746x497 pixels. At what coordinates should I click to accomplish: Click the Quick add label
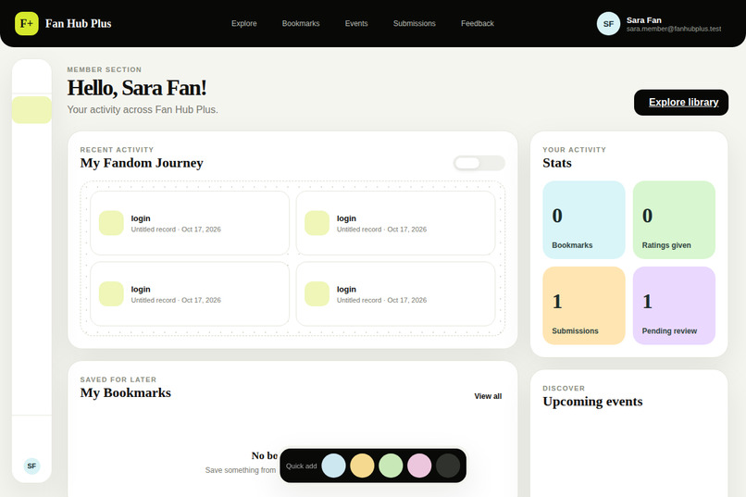(301, 466)
